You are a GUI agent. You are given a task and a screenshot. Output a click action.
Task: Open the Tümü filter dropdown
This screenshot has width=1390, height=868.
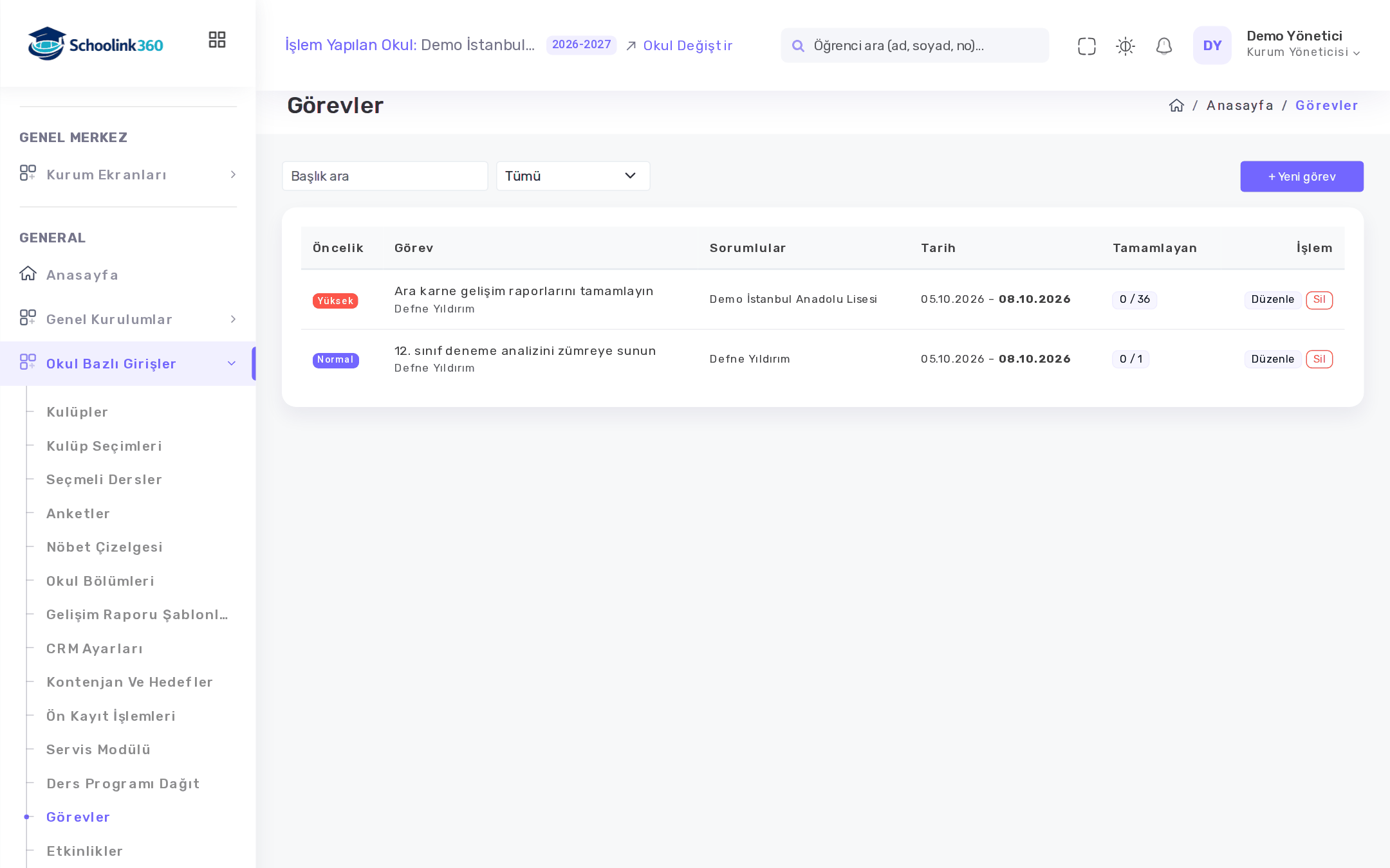pyautogui.click(x=573, y=176)
